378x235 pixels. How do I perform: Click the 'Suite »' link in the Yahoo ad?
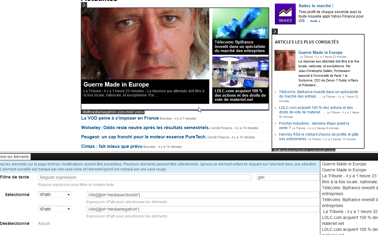pos(315,21)
